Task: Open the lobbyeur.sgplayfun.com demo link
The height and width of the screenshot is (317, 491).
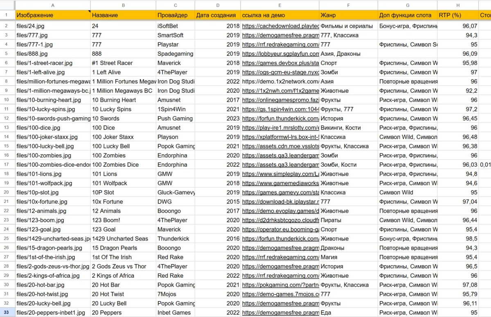Action: click(280, 54)
